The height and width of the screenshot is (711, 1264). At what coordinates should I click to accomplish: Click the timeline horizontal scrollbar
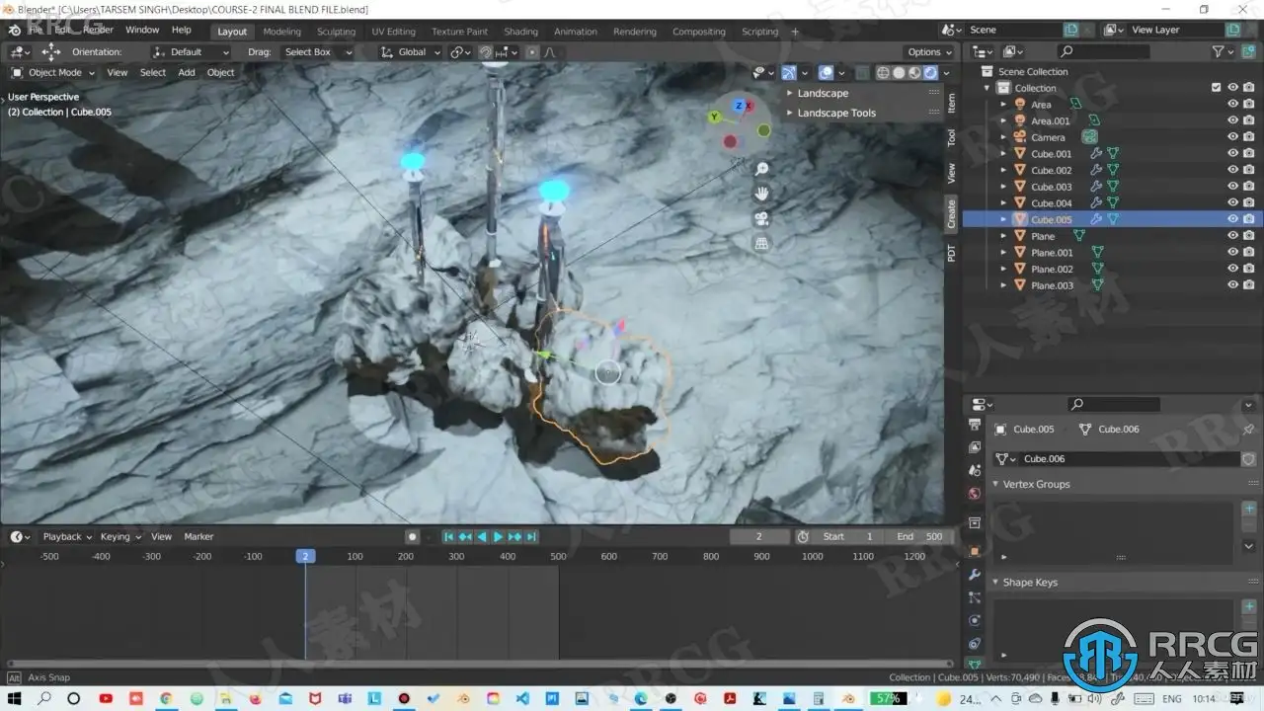(x=474, y=663)
